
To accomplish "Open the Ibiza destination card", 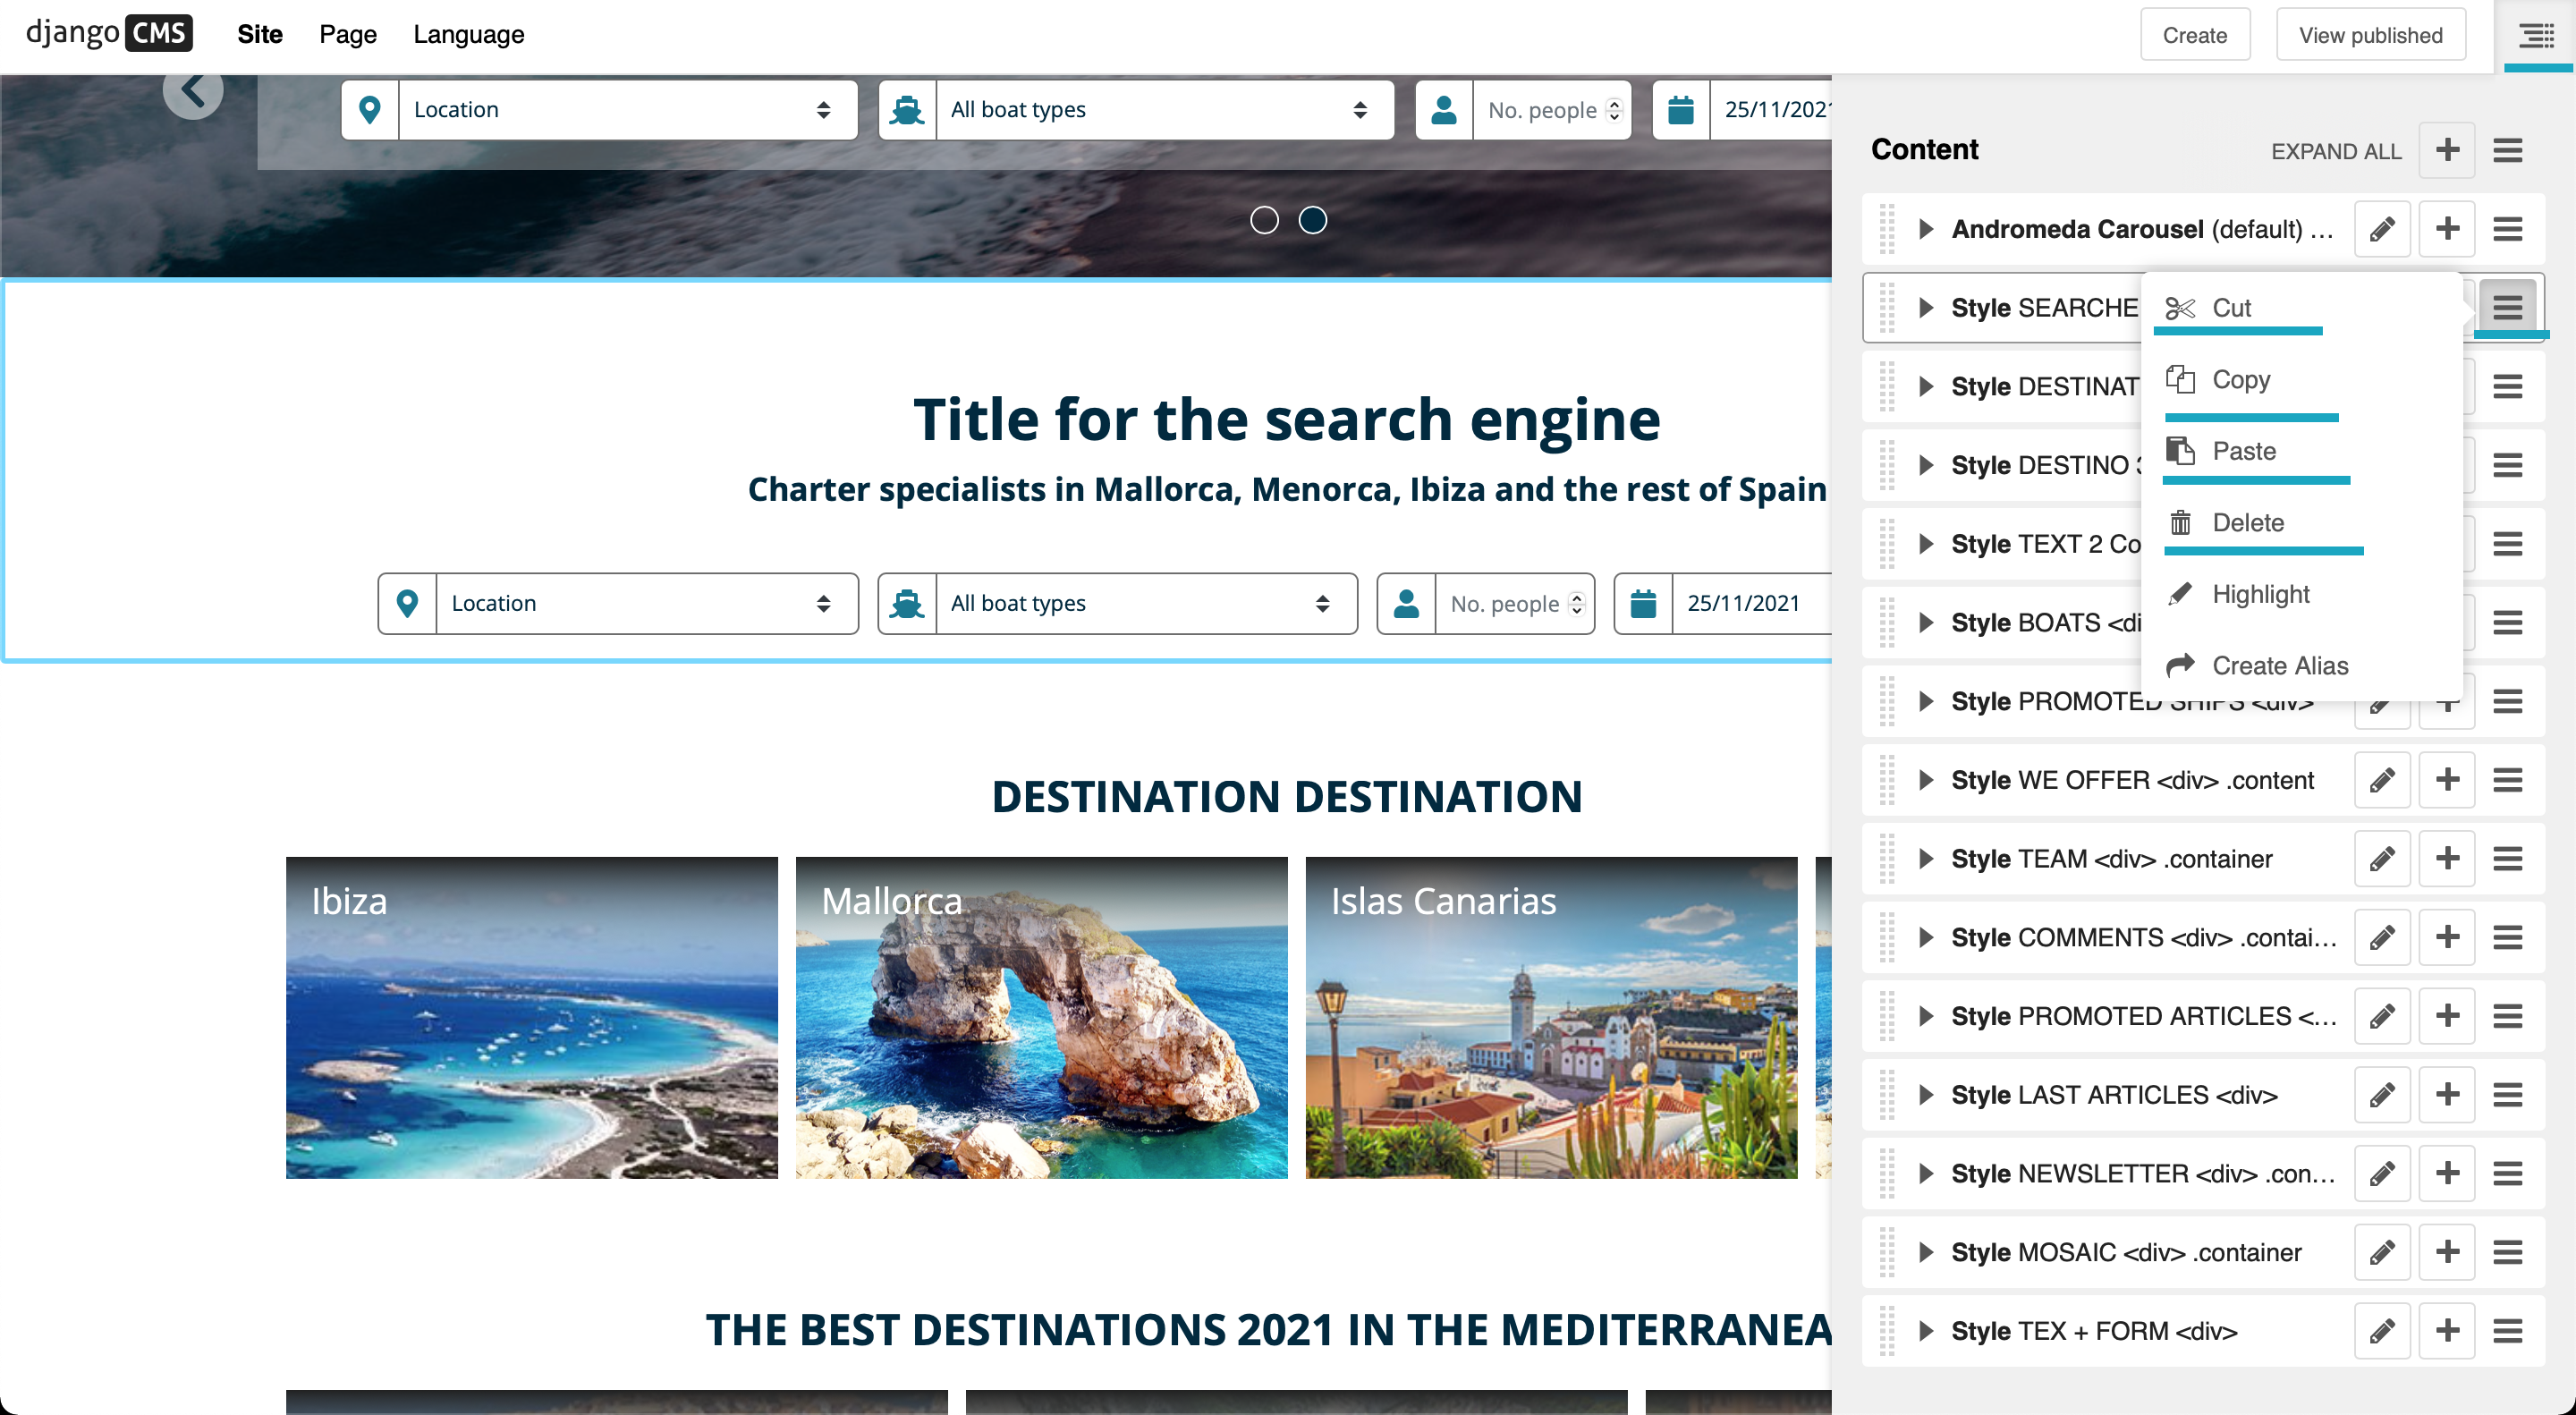I will pos(531,1017).
